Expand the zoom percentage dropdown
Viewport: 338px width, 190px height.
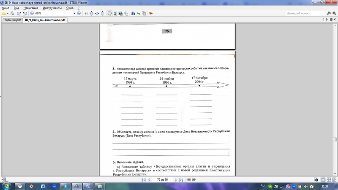coord(75,14)
